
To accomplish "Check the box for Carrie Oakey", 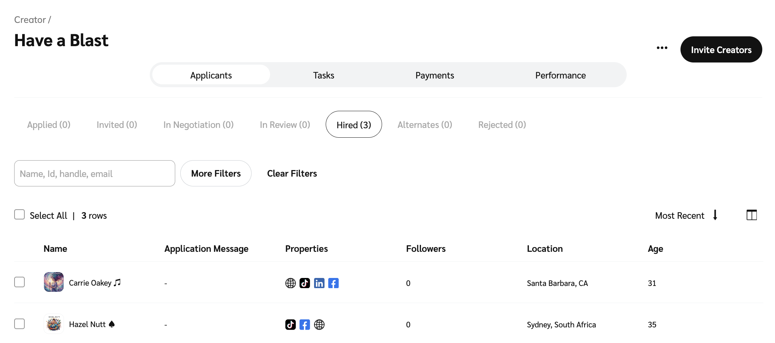I will 20,282.
